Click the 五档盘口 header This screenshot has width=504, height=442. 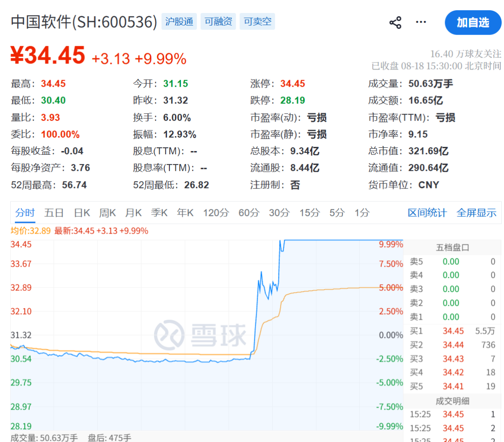pos(452,248)
